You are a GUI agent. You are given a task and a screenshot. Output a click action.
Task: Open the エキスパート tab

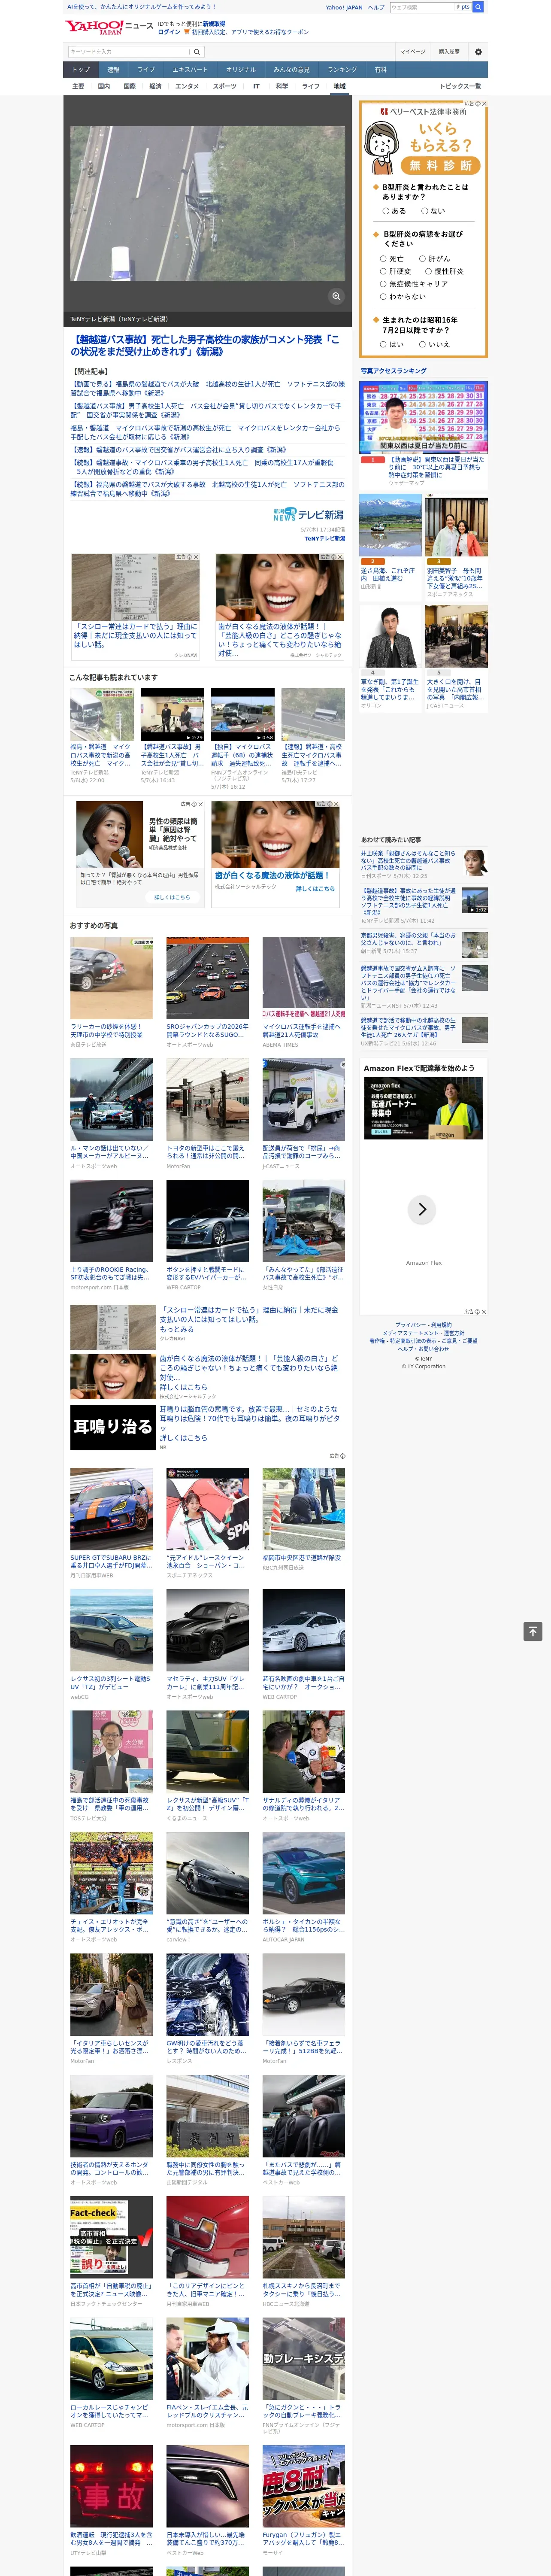click(190, 70)
